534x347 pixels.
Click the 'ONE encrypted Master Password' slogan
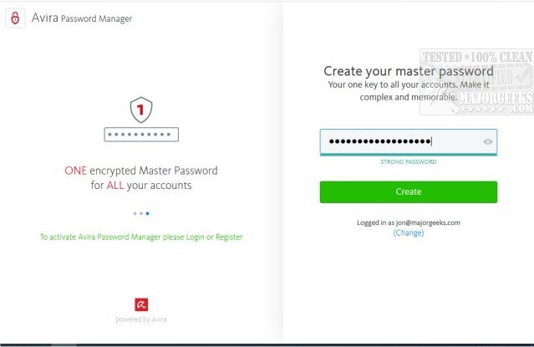[140, 171]
